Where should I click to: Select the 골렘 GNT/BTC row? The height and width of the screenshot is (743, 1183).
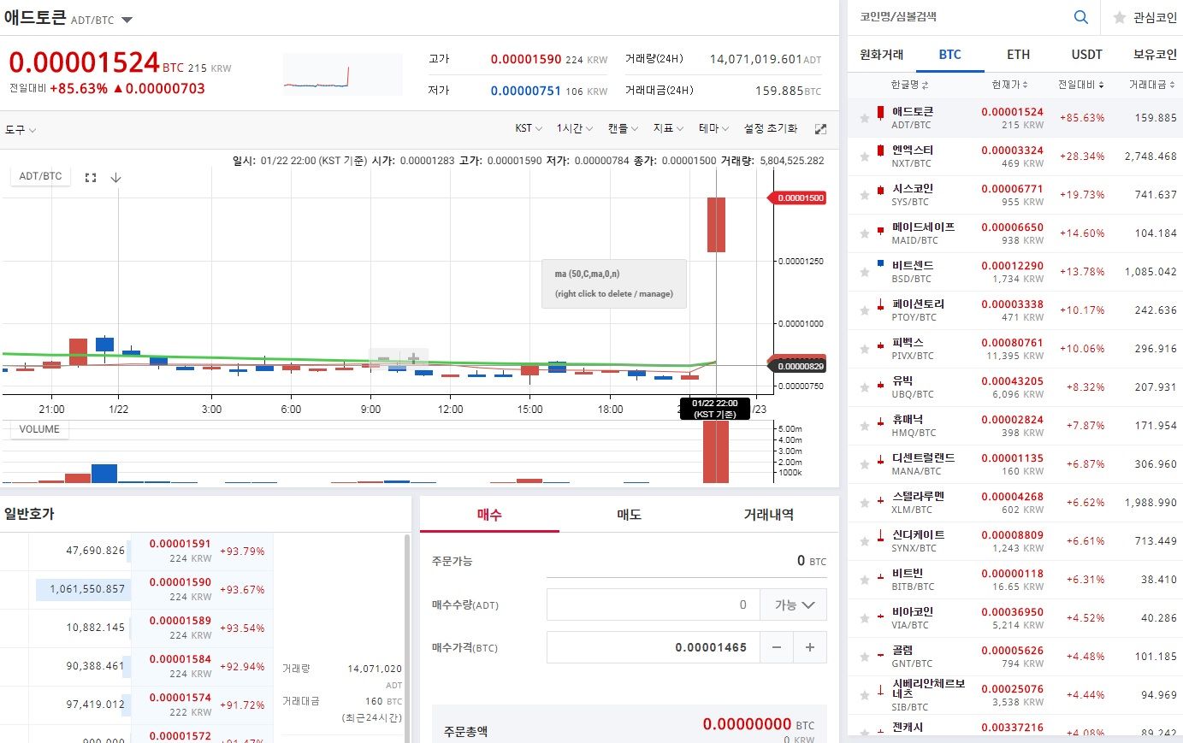coord(1015,657)
